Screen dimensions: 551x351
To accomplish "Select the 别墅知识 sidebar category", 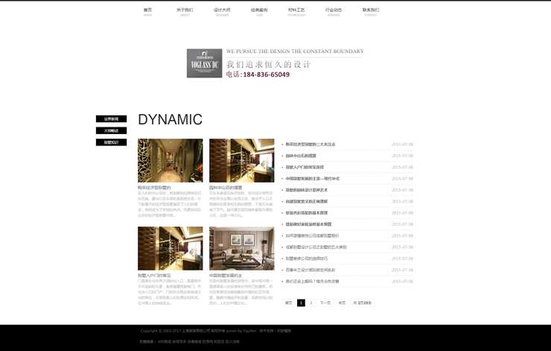I will [111, 142].
